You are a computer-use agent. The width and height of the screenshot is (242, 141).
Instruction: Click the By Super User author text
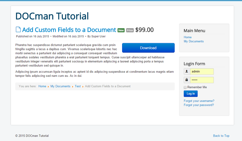click(96, 36)
